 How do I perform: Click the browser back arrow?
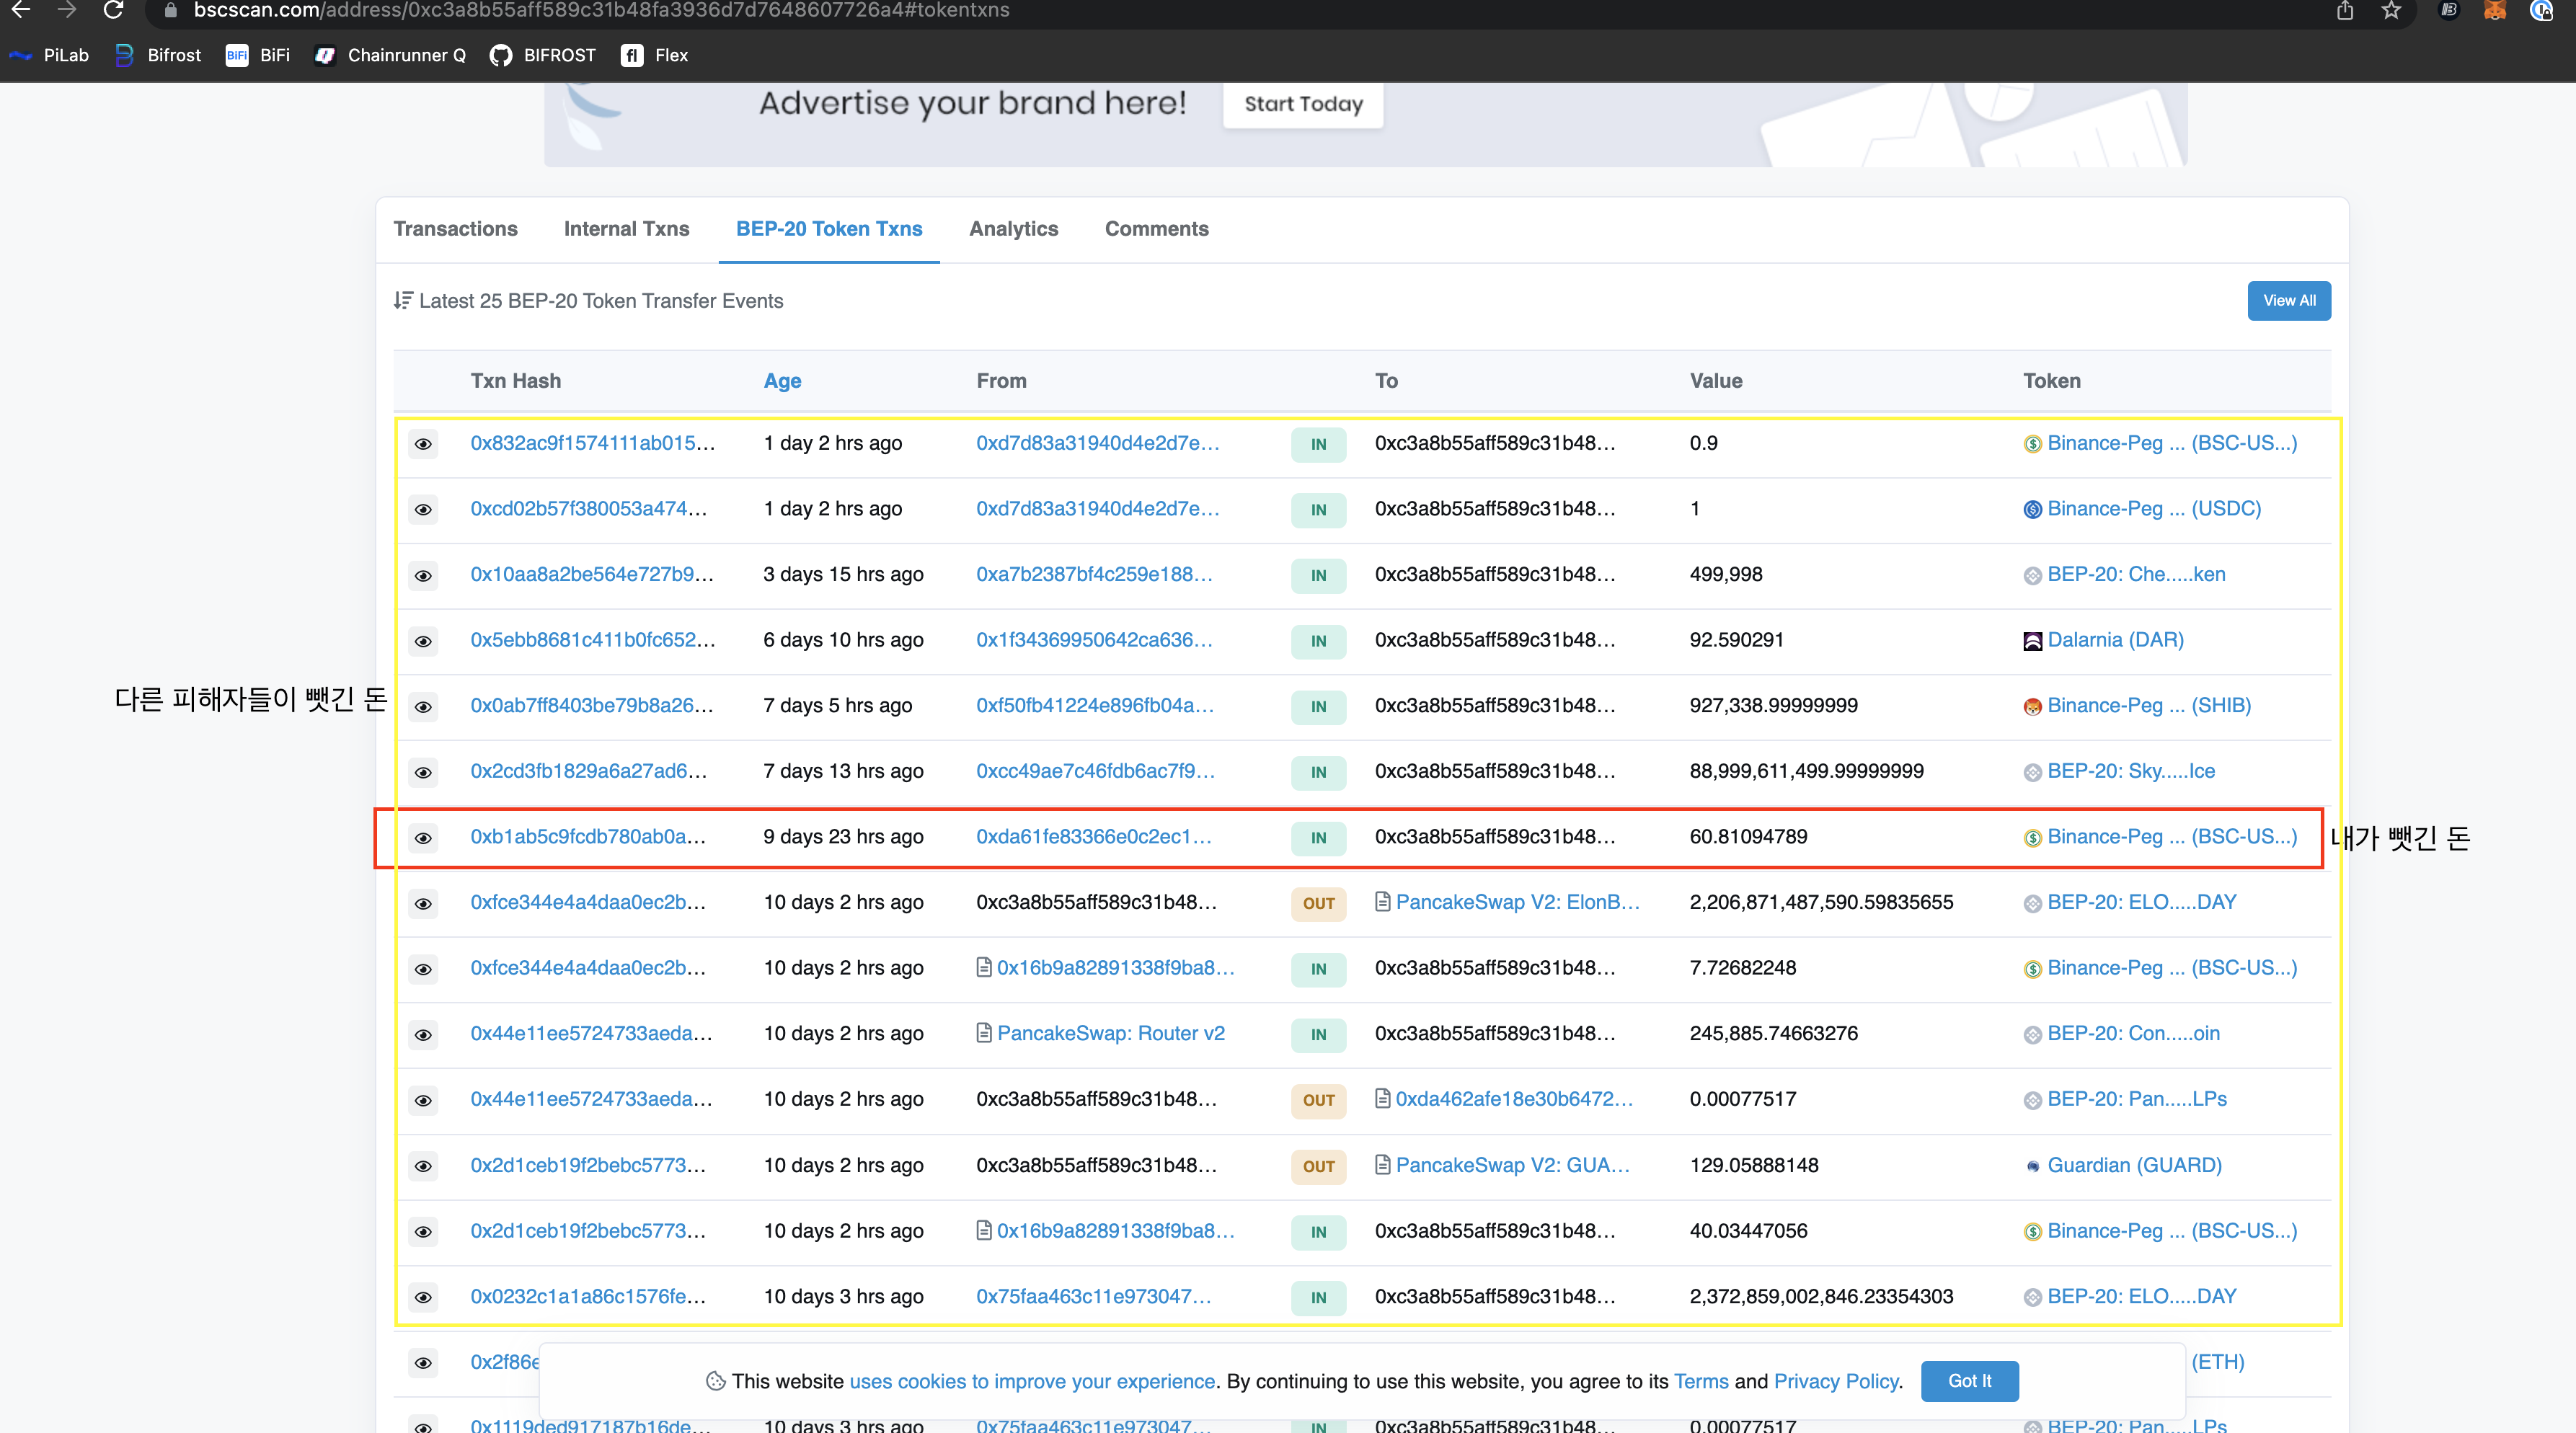pos(21,10)
